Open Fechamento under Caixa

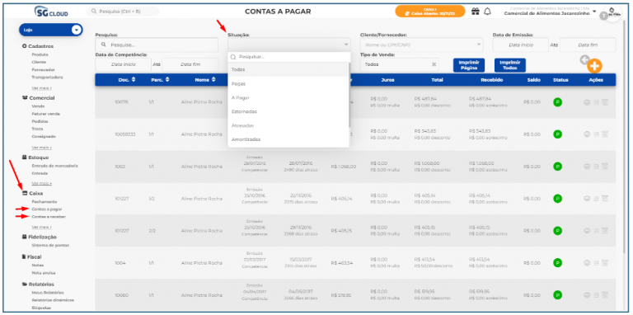(45, 201)
